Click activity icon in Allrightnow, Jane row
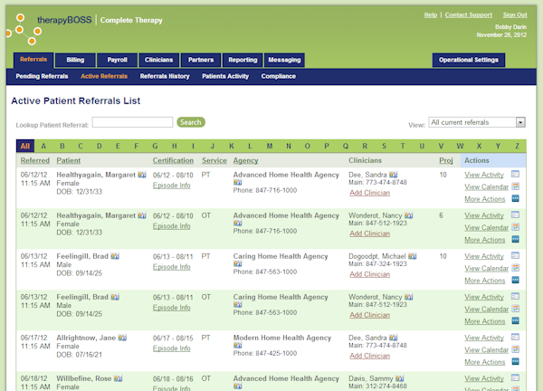This screenshot has height=391, width=543. [x=515, y=337]
